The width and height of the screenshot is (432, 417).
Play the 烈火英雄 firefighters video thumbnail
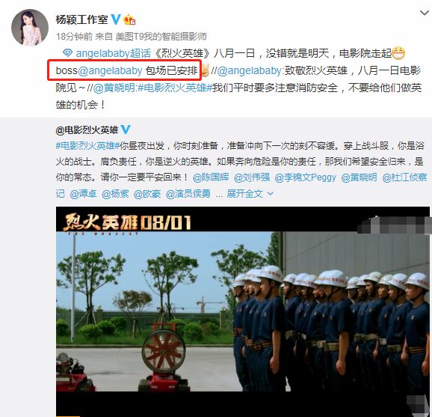click(242, 311)
